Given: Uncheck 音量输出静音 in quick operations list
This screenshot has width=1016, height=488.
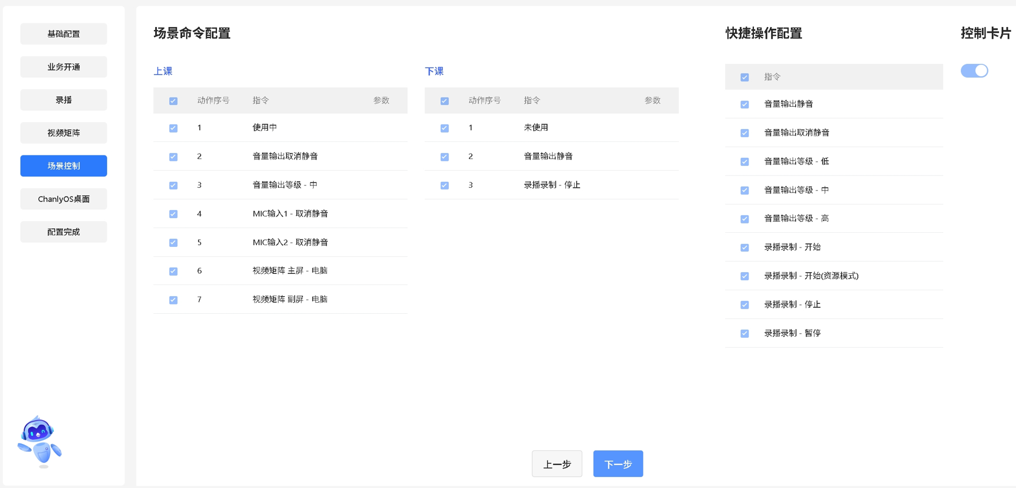Looking at the screenshot, I should [x=745, y=104].
